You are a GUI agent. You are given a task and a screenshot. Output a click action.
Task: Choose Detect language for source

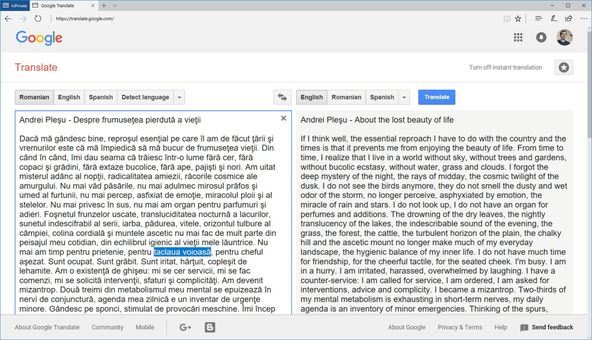point(145,97)
